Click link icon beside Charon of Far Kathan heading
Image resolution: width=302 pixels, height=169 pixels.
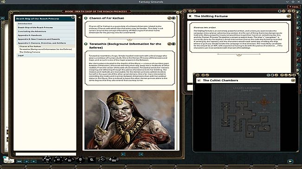pyautogui.click(x=86, y=18)
